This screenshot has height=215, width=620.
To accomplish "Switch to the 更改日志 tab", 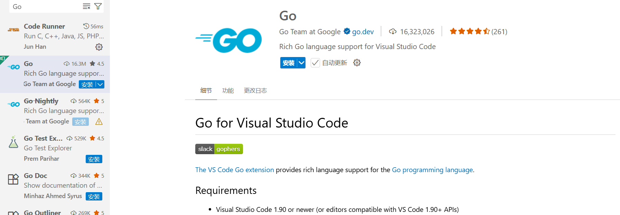I will [255, 91].
